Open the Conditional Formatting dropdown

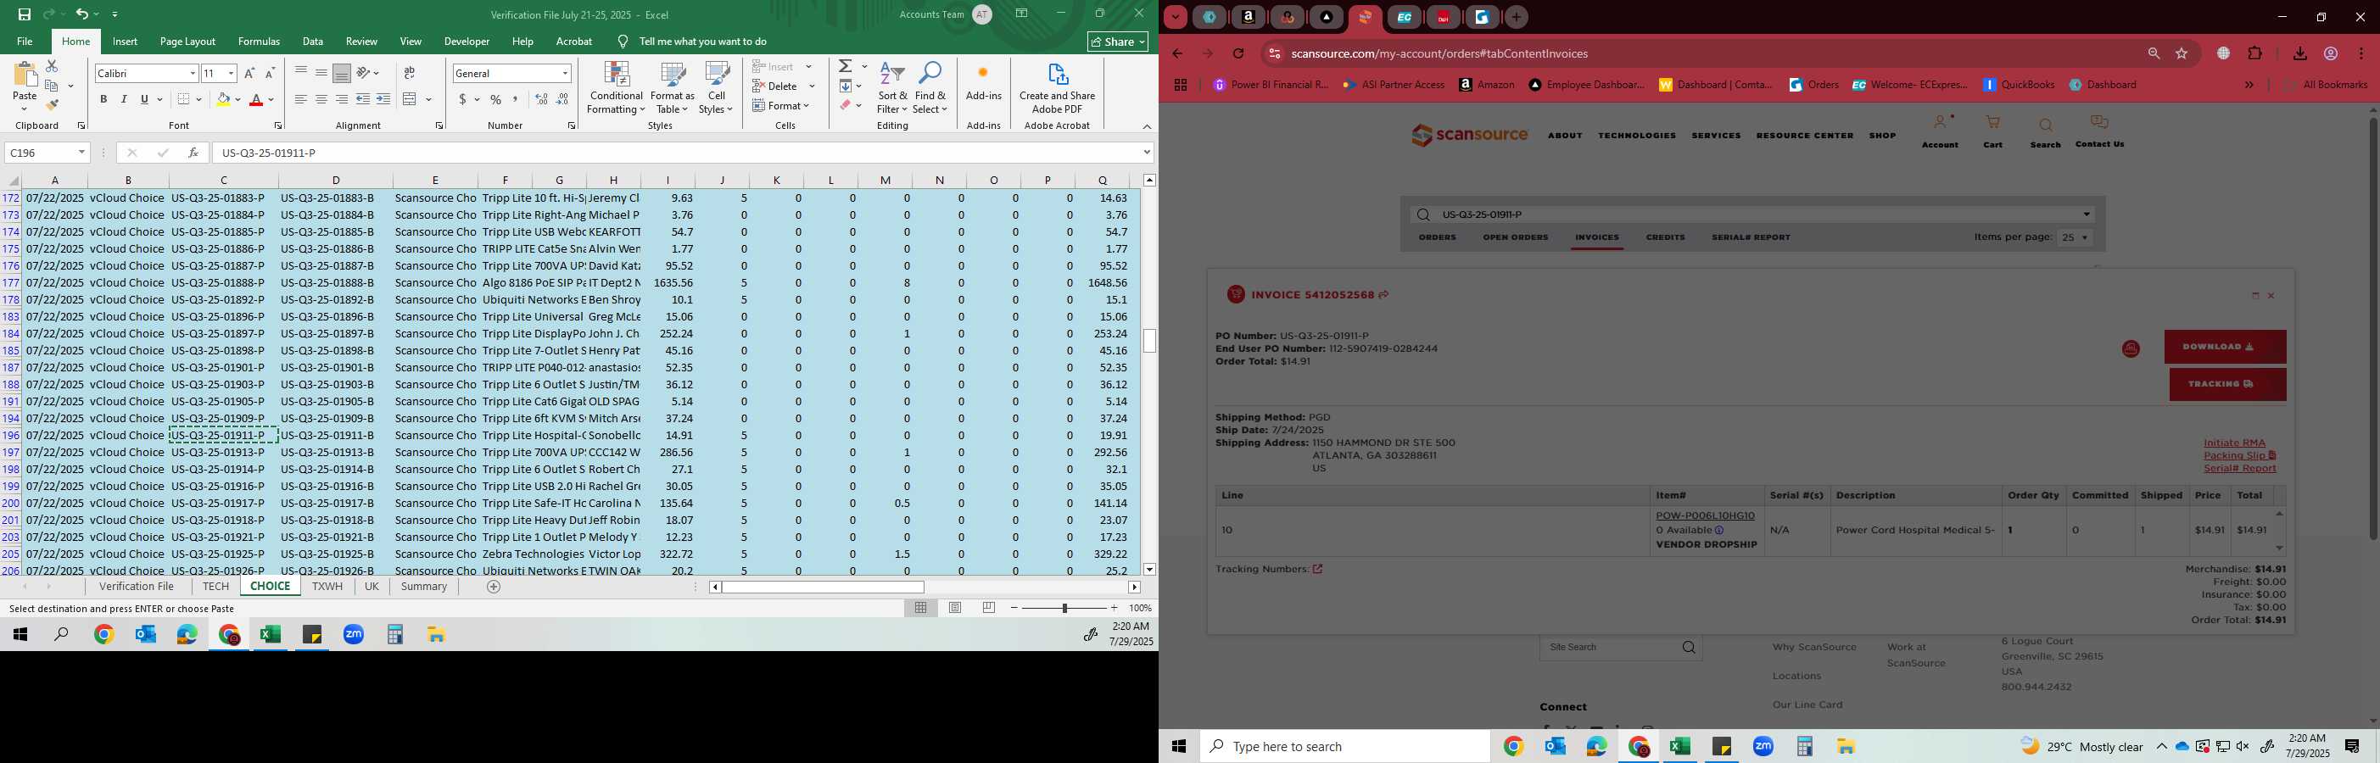pos(615,89)
